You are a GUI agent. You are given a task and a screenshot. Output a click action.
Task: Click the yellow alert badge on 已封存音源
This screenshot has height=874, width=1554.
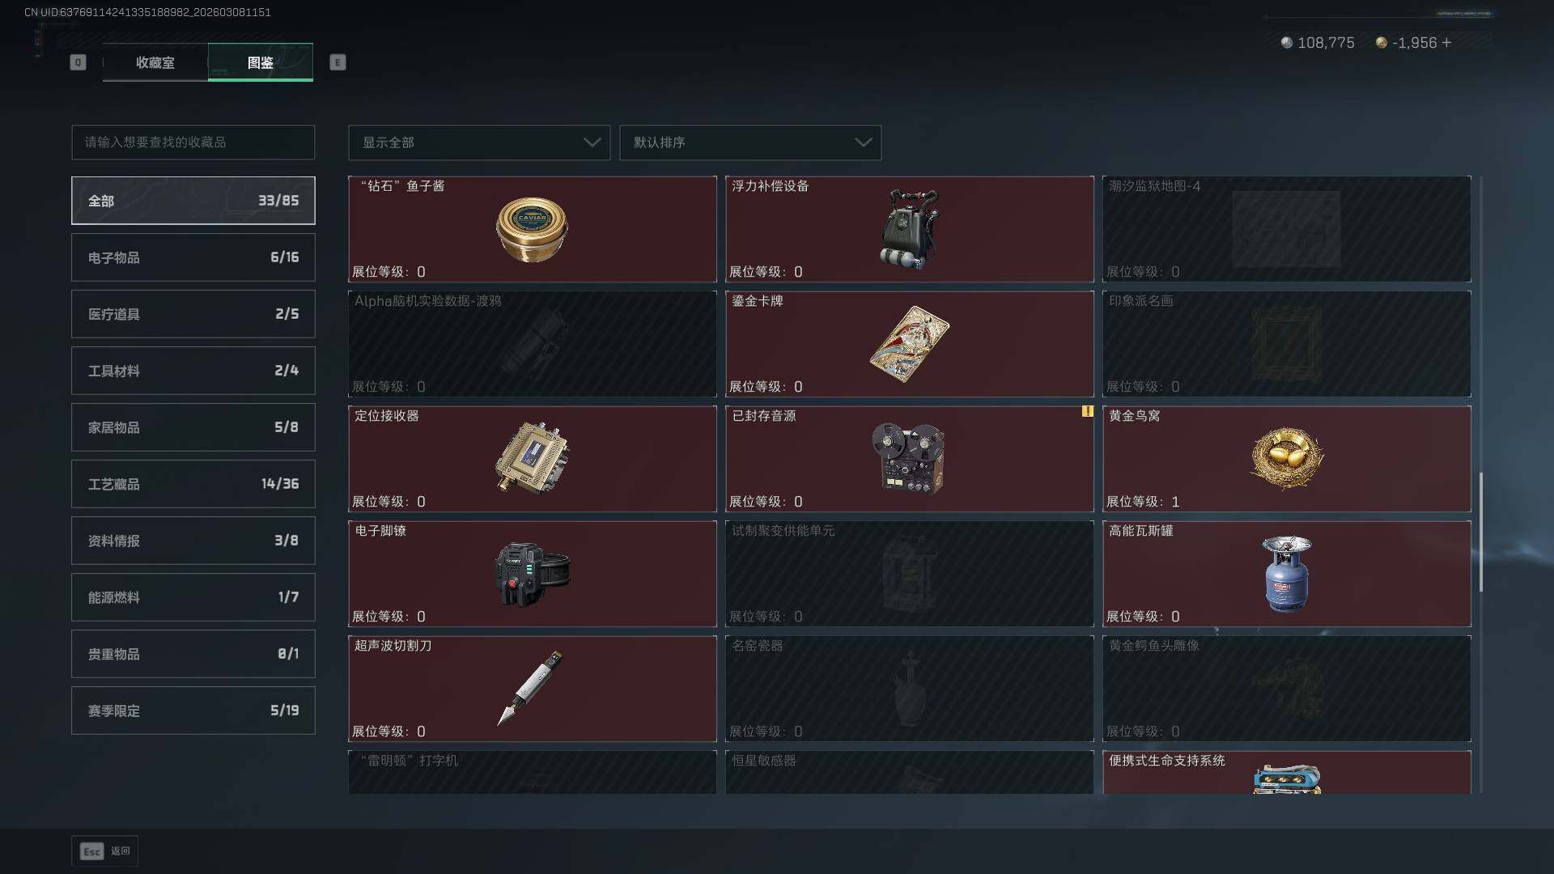point(1087,411)
